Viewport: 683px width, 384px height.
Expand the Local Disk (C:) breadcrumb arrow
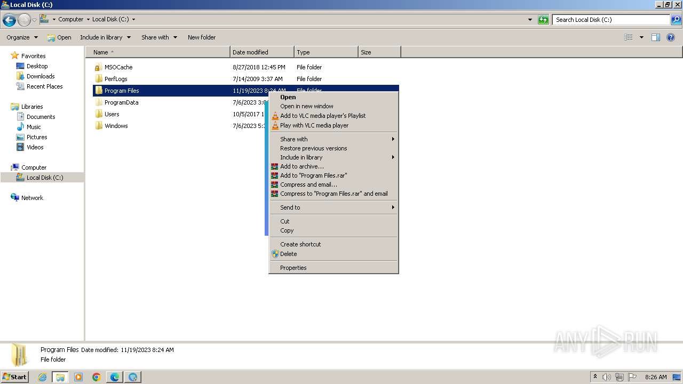(133, 20)
